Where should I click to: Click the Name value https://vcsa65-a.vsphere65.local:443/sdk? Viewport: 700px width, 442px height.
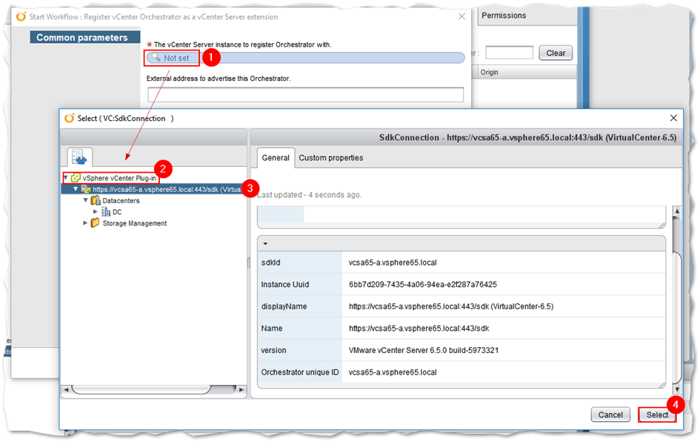[x=419, y=329]
